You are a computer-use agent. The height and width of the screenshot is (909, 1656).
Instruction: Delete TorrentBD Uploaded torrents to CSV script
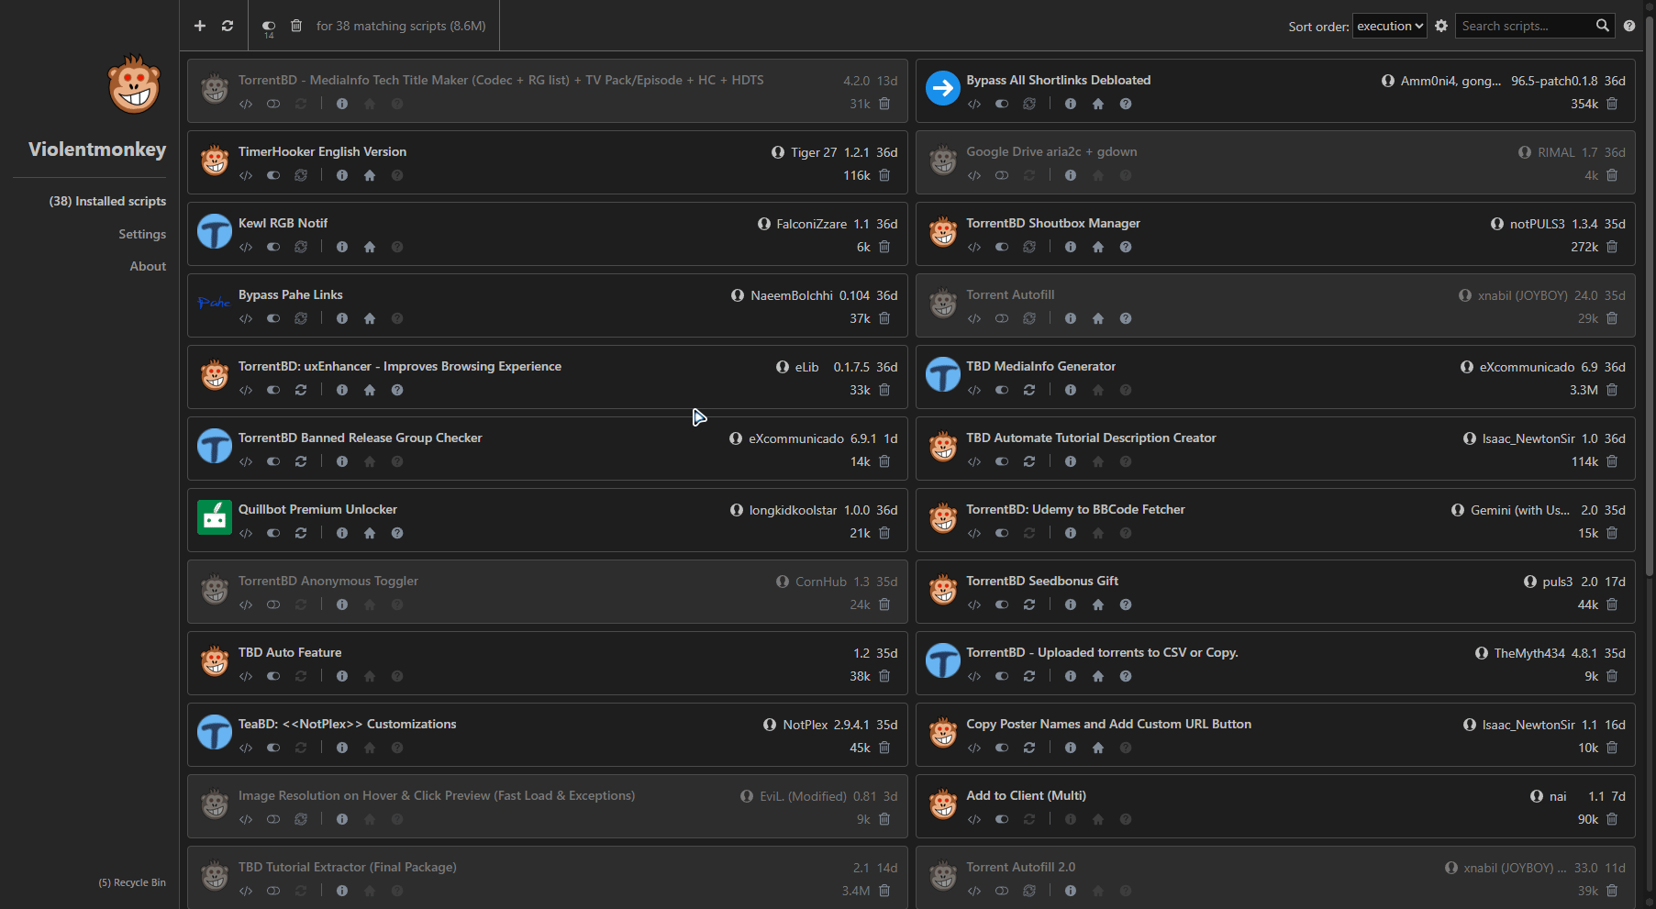click(1612, 676)
